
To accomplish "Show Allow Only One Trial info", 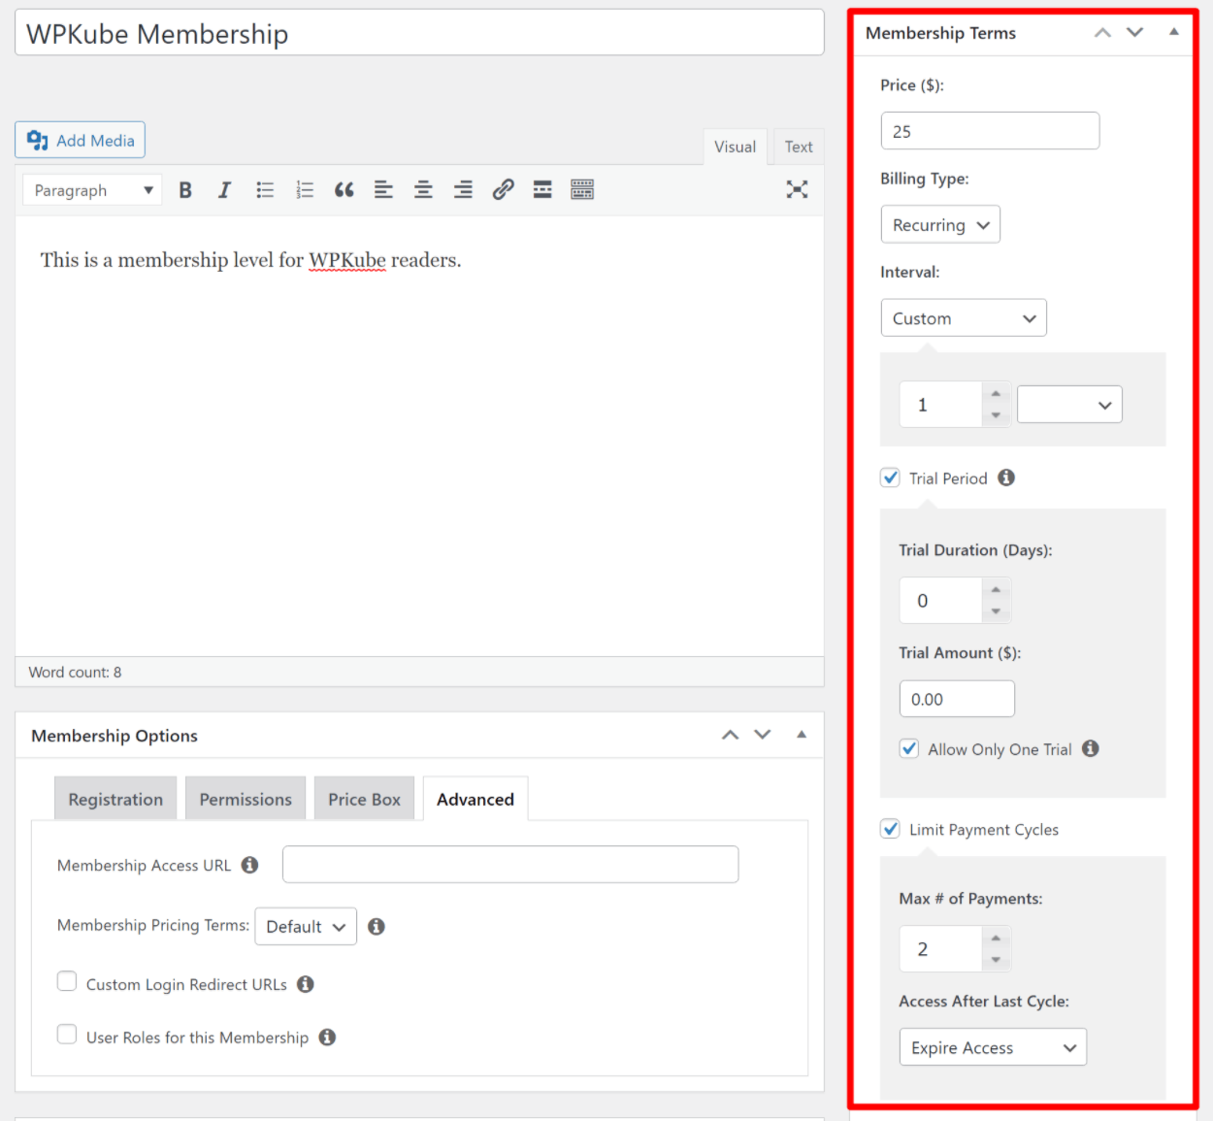I will 1091,748.
